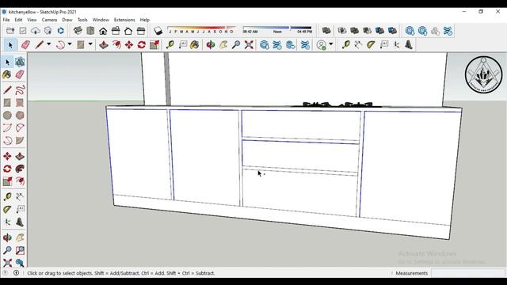
Task: Choose the Scale tool in top toolbar
Action: 154,44
